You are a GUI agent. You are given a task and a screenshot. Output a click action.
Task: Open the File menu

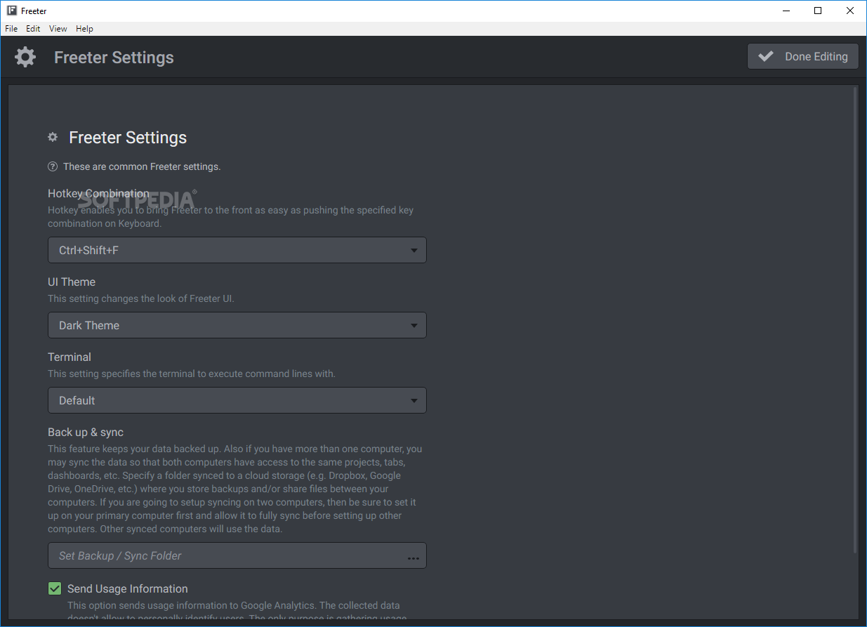click(x=11, y=29)
